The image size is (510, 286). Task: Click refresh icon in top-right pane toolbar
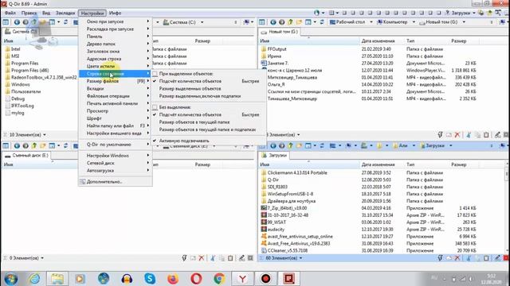coord(322,22)
